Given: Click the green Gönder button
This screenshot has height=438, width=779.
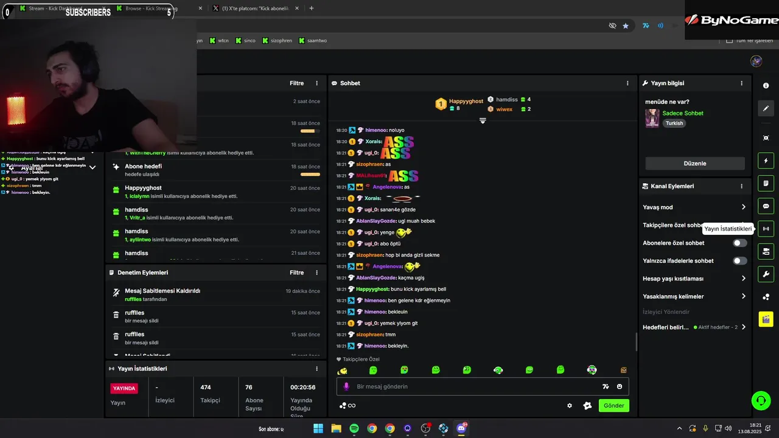Looking at the screenshot, I should click(x=613, y=406).
